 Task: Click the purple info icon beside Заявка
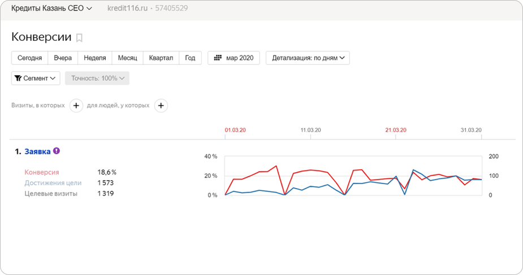[x=57, y=151]
